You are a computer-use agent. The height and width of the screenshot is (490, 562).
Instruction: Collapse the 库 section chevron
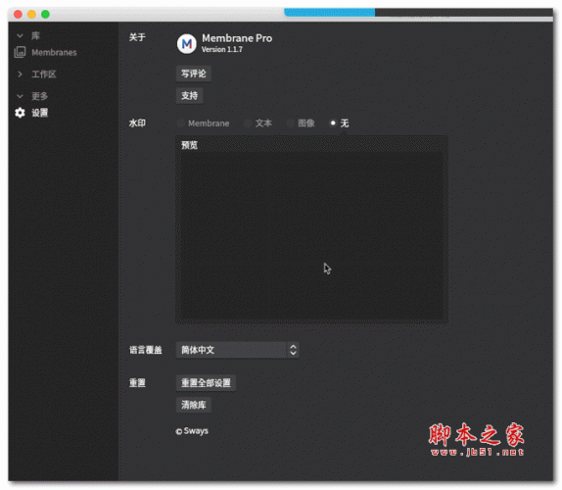pos(20,35)
